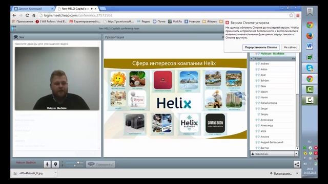Close the downloads bar

(x=297, y=173)
